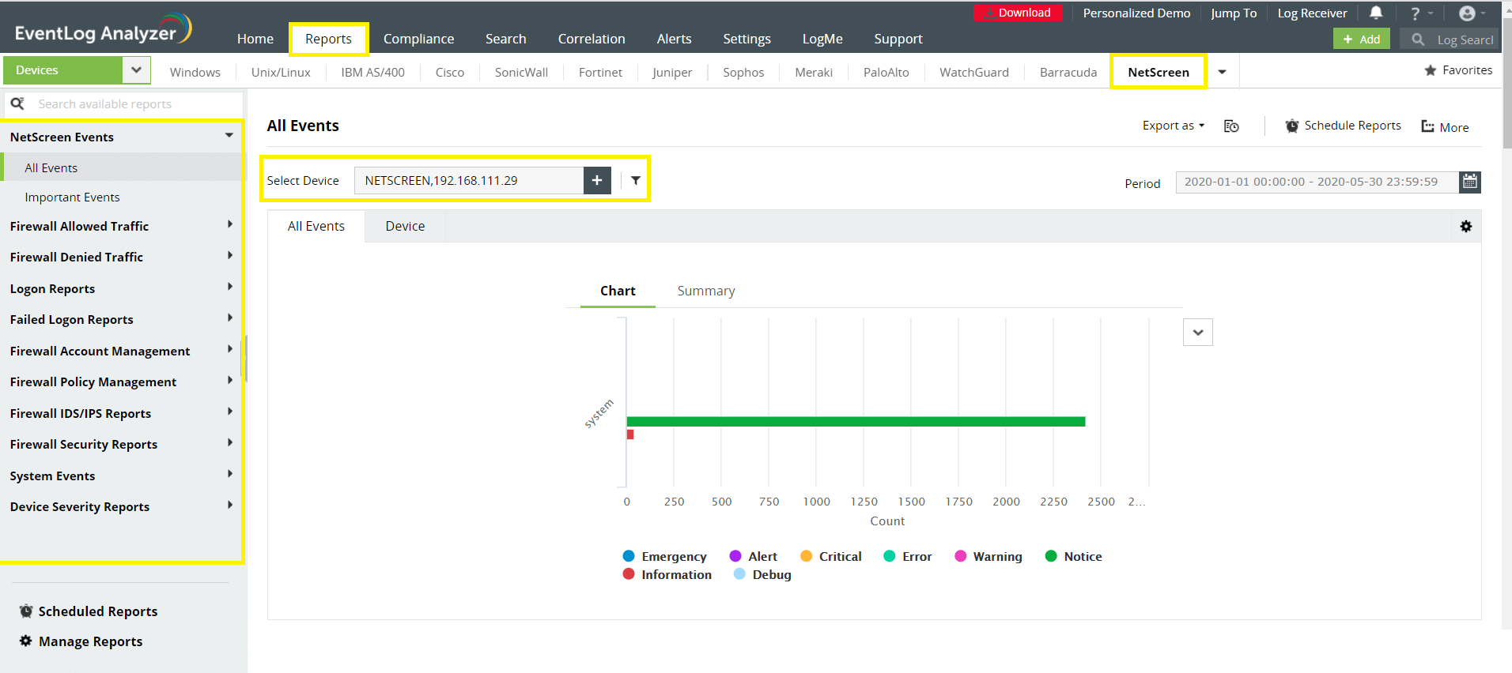Screen dimensions: 1512x673
Task: Click the Log Search magnifier icon
Action: (x=1418, y=39)
